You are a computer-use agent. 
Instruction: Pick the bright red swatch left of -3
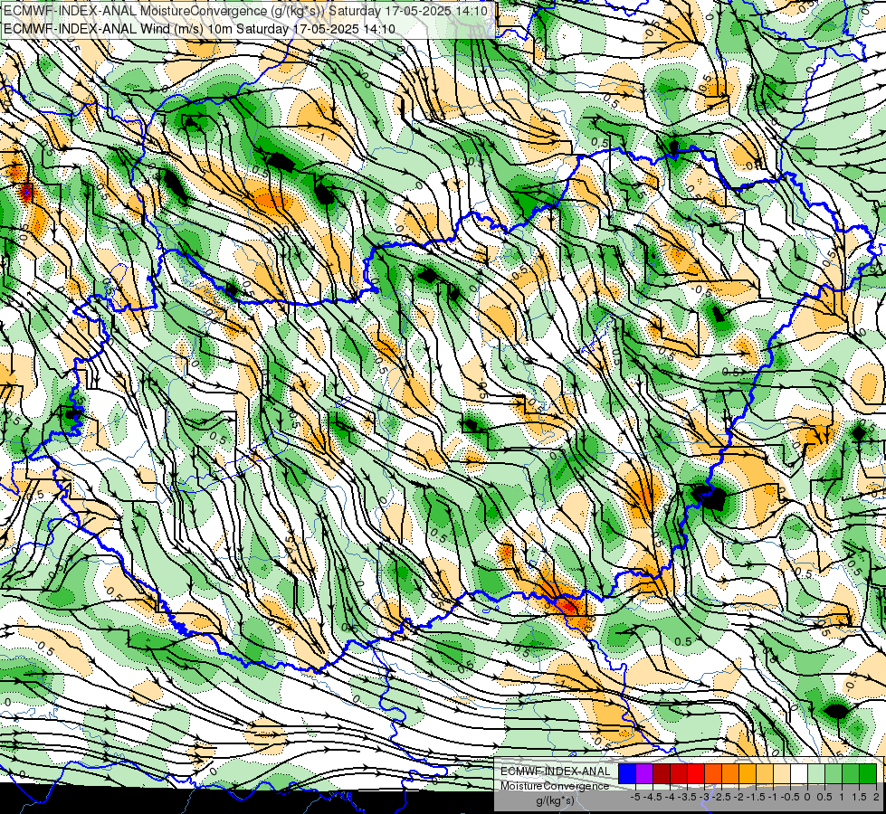pos(696,773)
